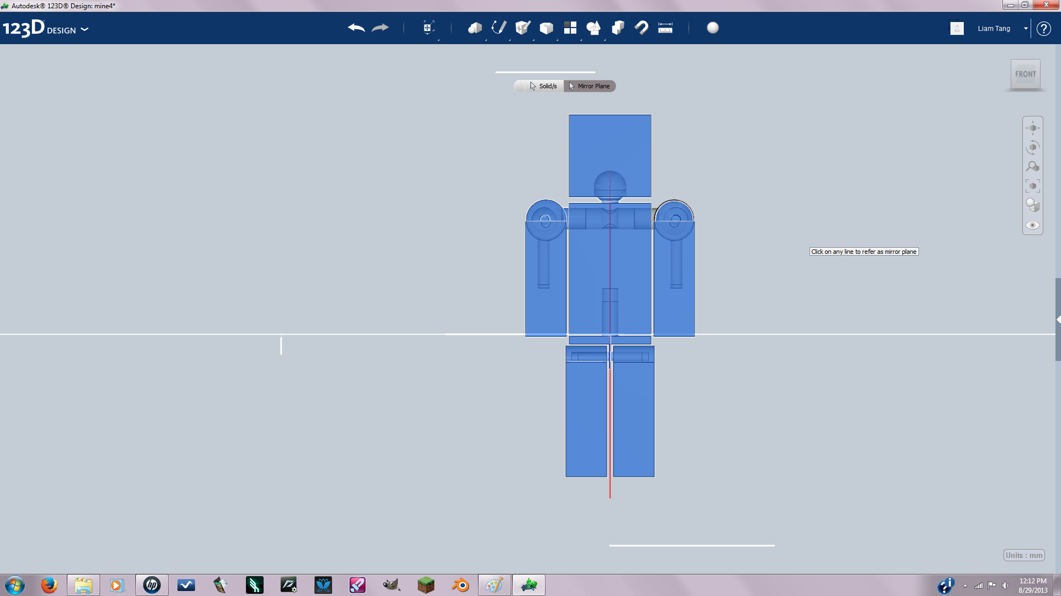The height and width of the screenshot is (596, 1061).
Task: Click the volume icon in system tray
Action: 1005,586
